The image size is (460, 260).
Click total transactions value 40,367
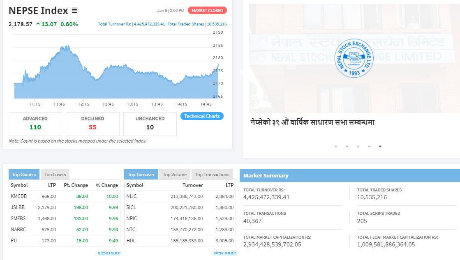(x=252, y=221)
